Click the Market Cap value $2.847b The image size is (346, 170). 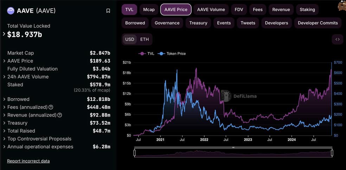point(100,53)
